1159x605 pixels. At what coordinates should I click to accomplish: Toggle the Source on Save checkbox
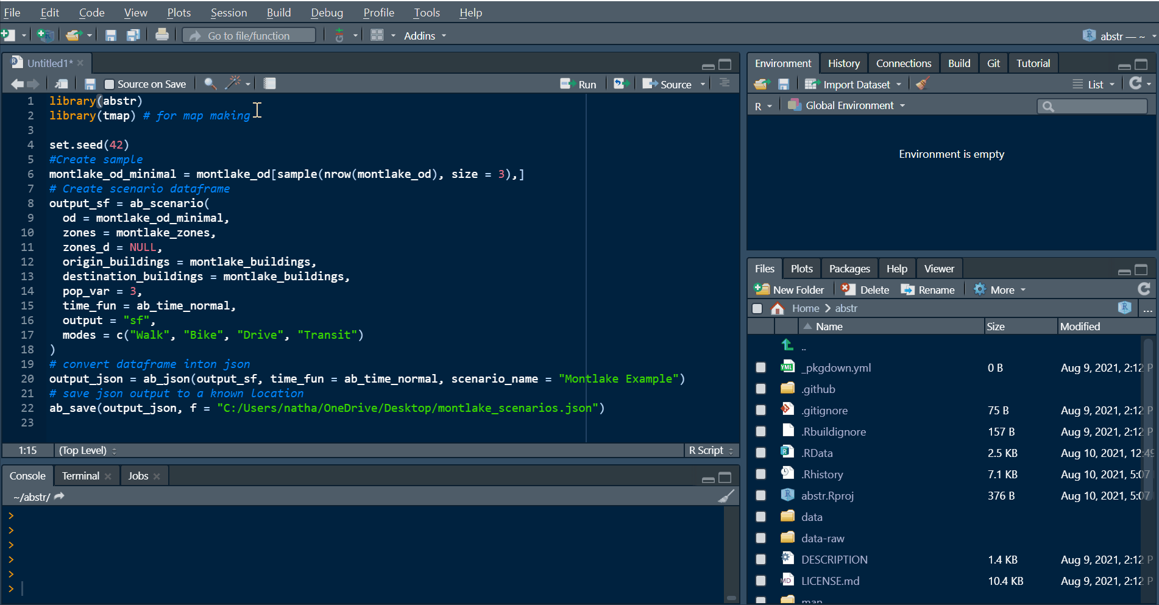[x=110, y=84]
